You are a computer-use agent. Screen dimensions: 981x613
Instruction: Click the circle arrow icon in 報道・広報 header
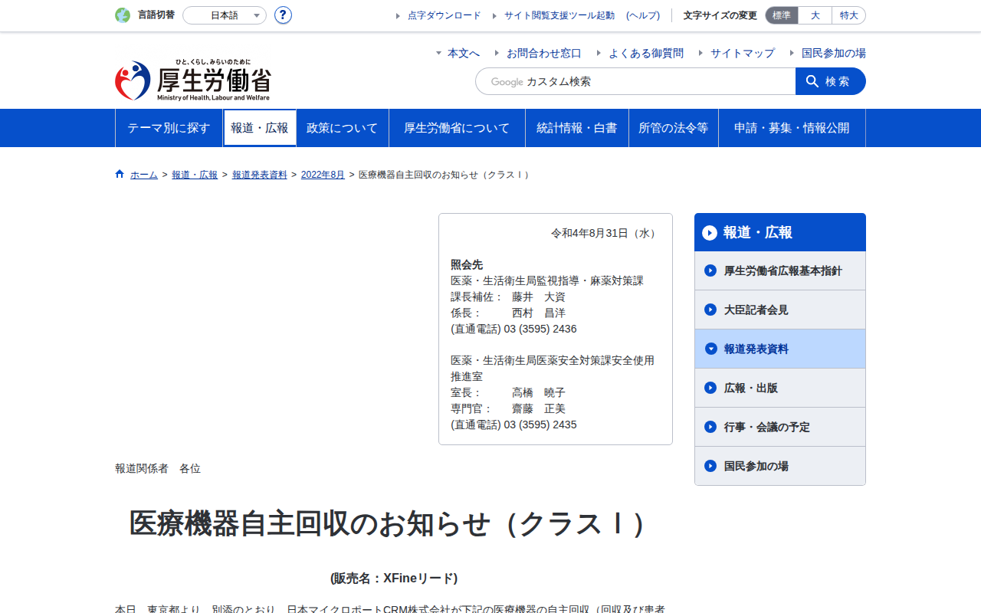click(x=710, y=232)
